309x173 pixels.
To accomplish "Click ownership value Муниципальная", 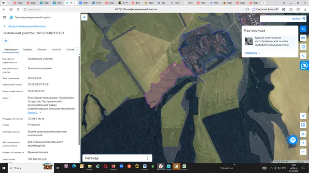I will [38, 152].
